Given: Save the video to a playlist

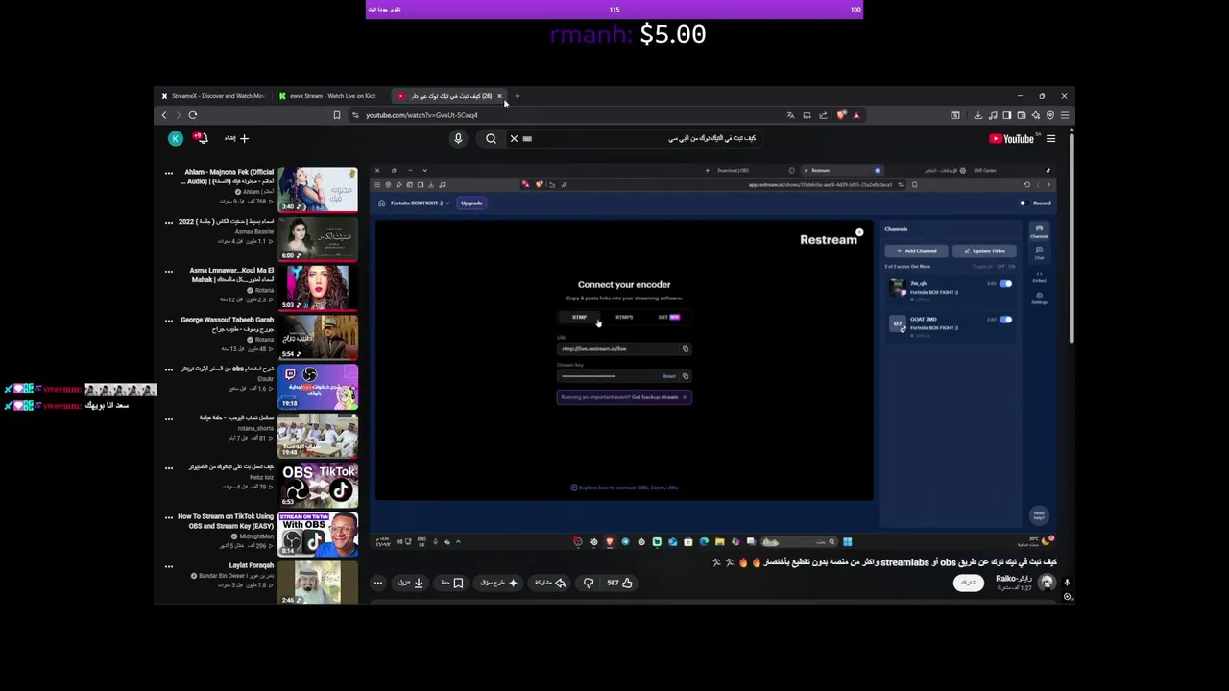Looking at the screenshot, I should tap(452, 583).
